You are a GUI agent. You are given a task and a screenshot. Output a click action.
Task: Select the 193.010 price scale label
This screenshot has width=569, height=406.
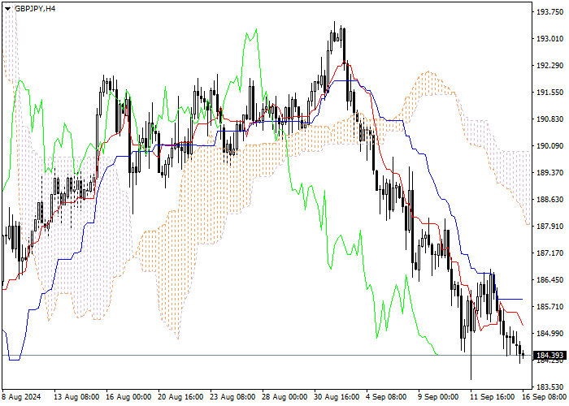[x=549, y=39]
